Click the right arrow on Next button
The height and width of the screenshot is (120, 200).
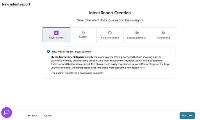[x=190, y=116]
